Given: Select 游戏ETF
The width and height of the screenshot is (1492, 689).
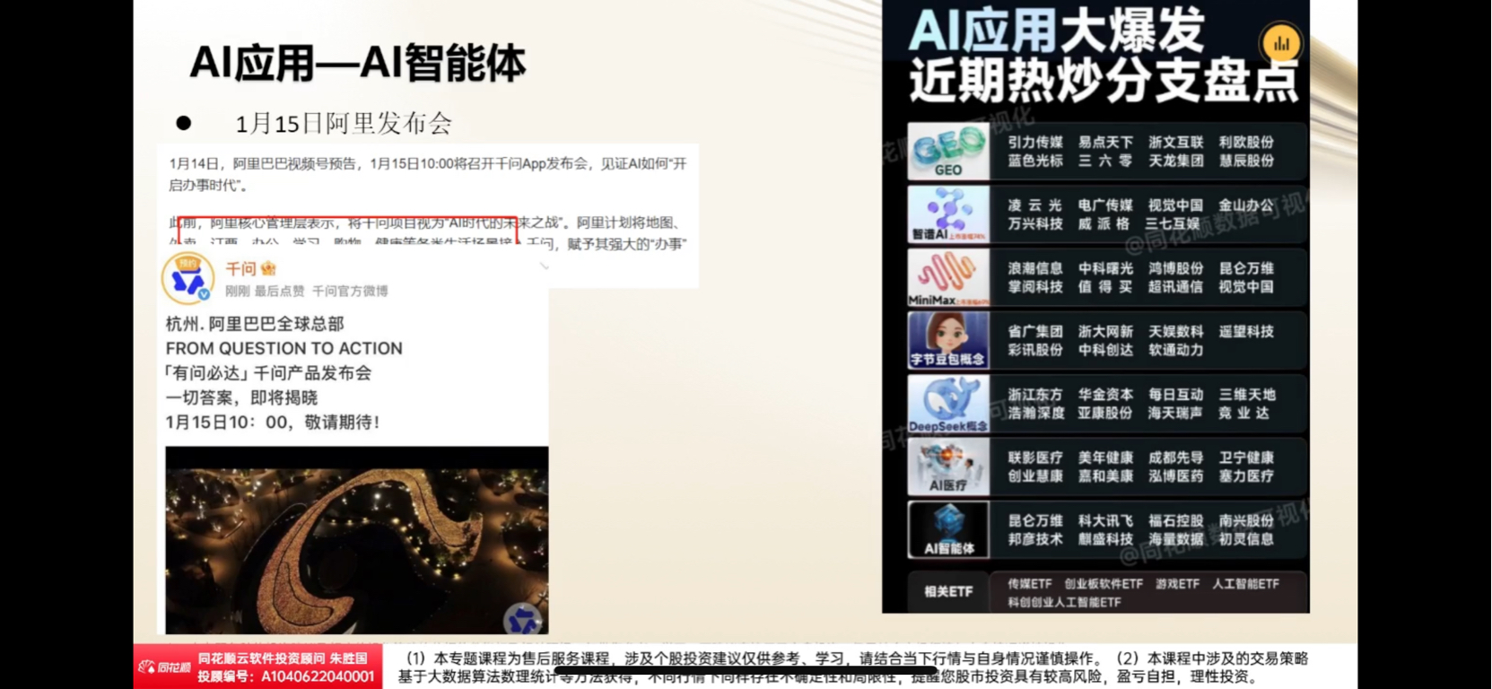Looking at the screenshot, I should point(1177,584).
